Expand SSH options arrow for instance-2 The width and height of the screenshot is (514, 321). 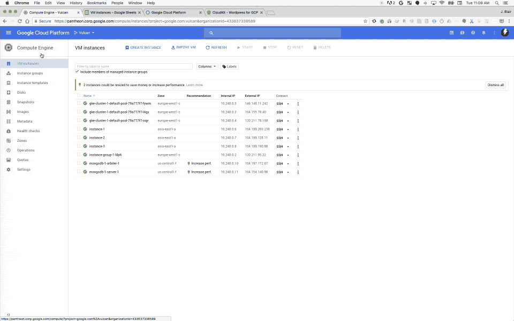pyautogui.click(x=288, y=138)
